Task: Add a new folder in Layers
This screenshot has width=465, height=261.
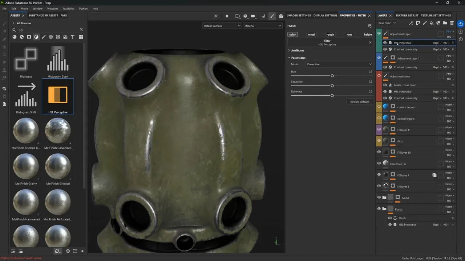Action: (x=445, y=23)
